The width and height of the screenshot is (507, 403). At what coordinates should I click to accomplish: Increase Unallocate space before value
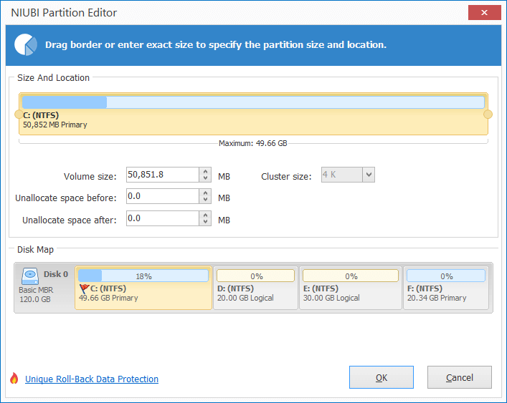coord(205,193)
